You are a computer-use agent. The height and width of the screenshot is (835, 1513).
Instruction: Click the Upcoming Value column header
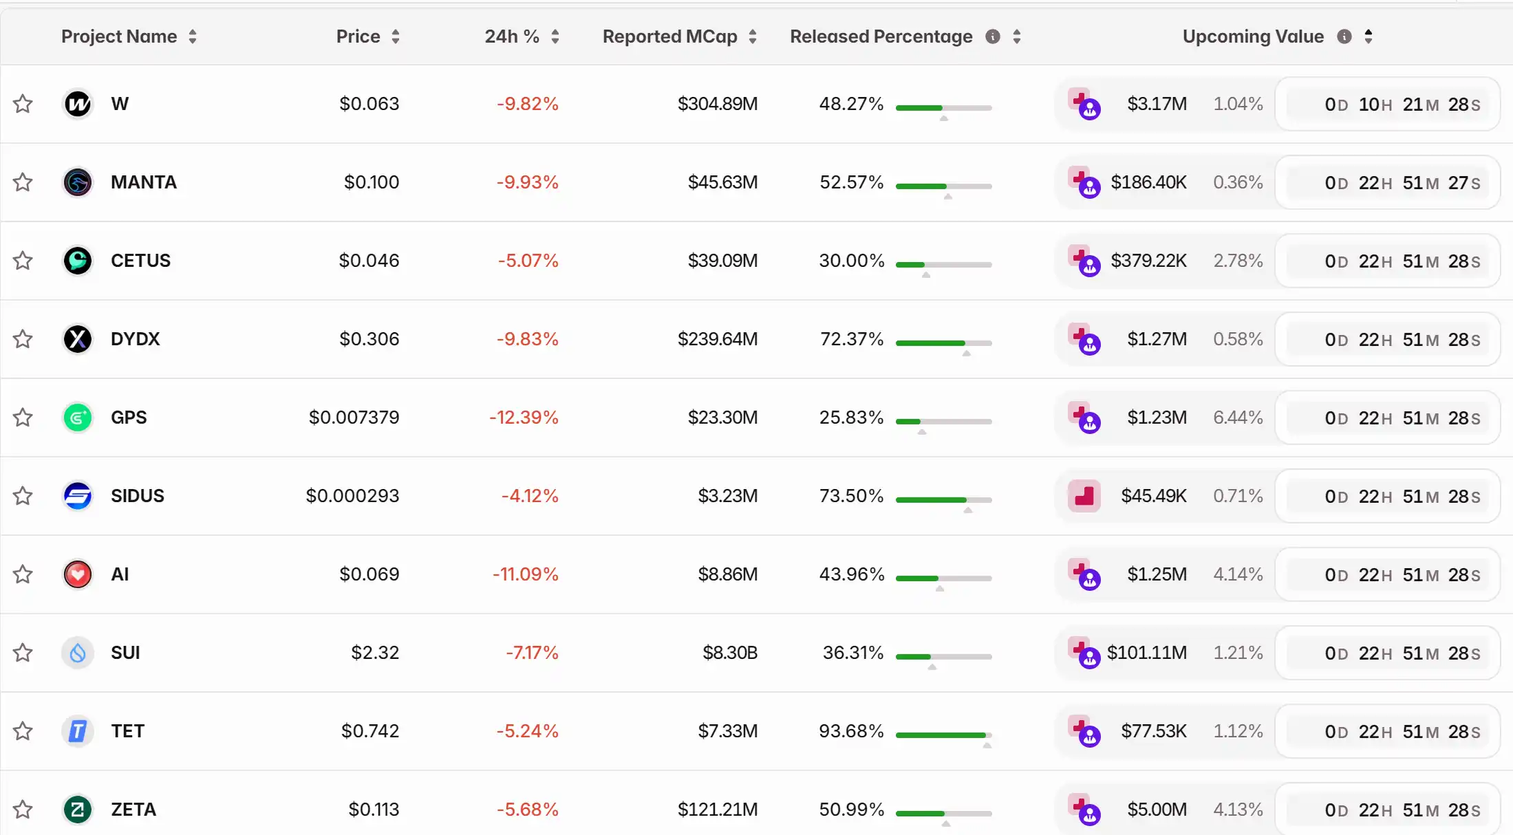pyautogui.click(x=1252, y=36)
